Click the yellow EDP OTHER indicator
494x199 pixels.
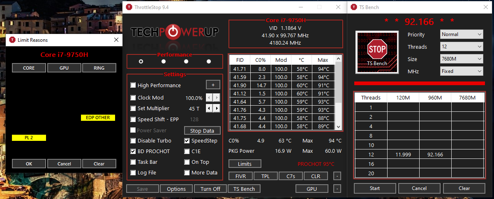(98, 118)
